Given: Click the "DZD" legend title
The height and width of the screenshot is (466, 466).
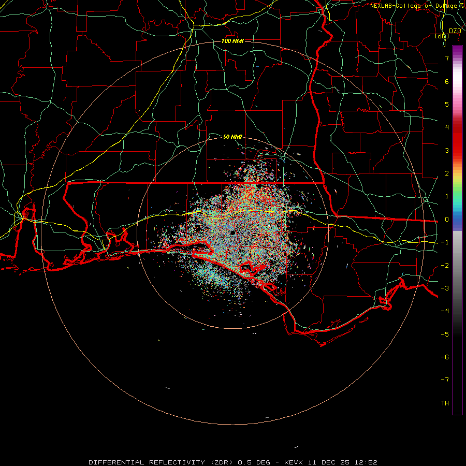Looking at the screenshot, I should 455,31.
